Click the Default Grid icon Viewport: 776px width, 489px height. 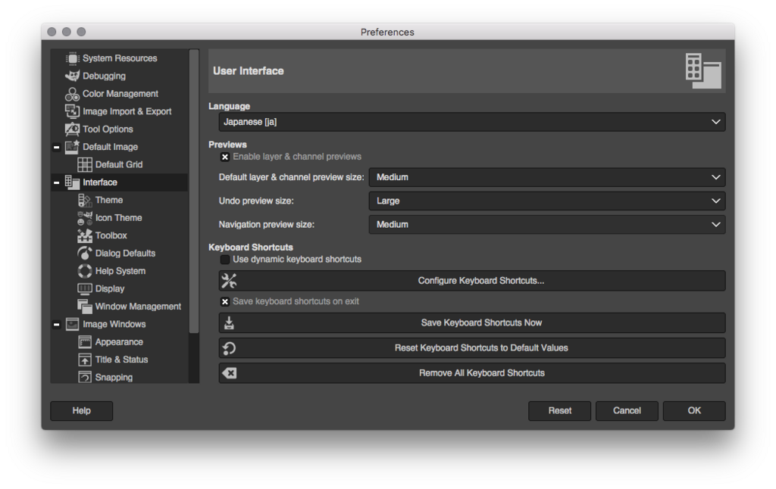pyautogui.click(x=85, y=165)
